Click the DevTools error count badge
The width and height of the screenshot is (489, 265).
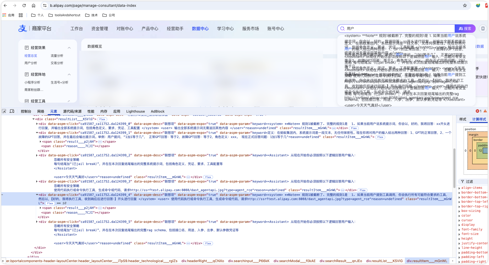point(479,111)
